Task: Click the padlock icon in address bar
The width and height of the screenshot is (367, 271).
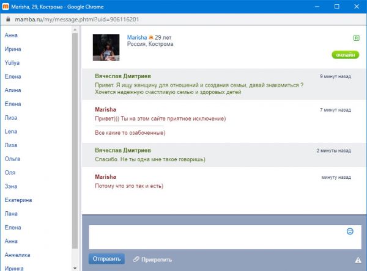Action: click(x=8, y=19)
